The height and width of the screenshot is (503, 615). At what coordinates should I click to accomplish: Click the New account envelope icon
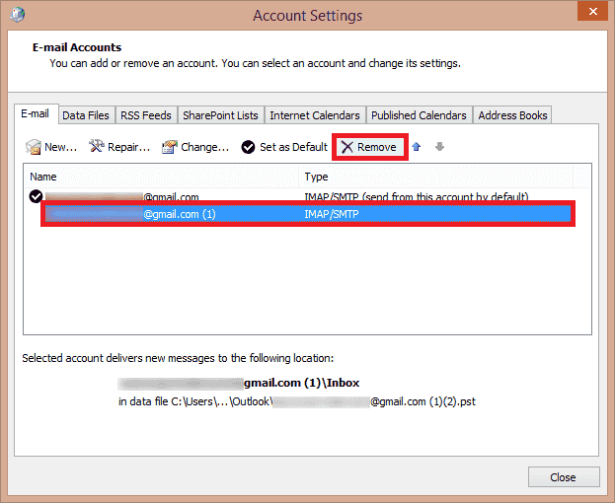[34, 147]
